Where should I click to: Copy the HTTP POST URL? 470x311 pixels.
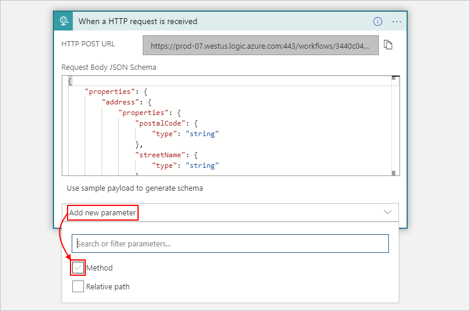pos(388,45)
